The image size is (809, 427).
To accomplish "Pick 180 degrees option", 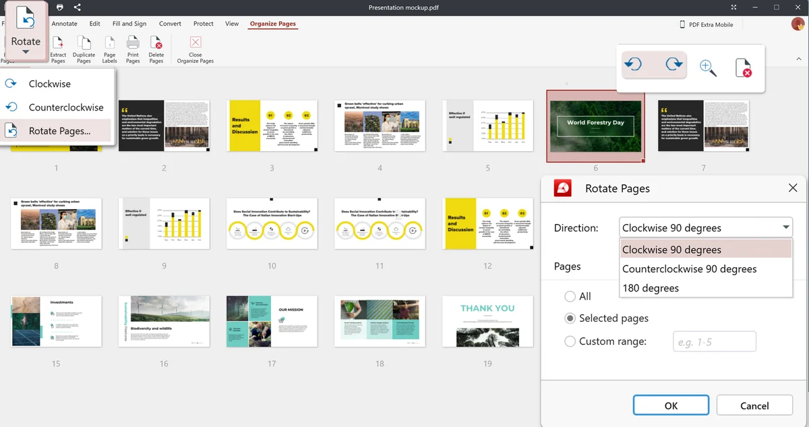I will point(706,288).
